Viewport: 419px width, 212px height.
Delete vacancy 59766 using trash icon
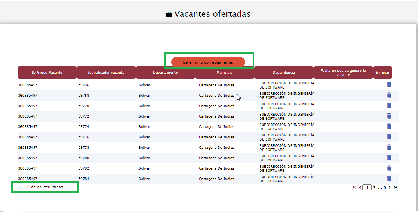tap(389, 85)
